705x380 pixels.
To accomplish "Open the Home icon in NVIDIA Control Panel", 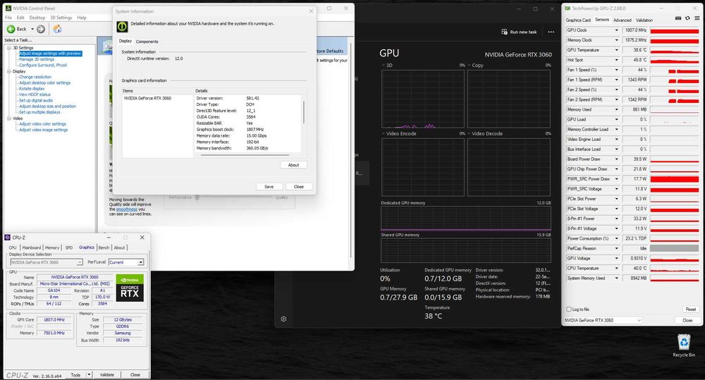I will click(x=57, y=29).
